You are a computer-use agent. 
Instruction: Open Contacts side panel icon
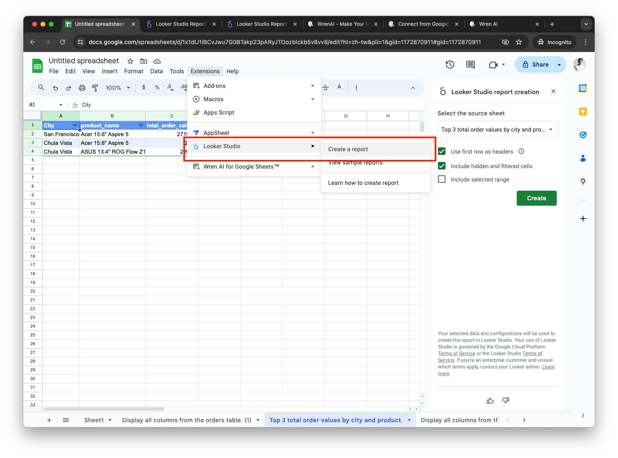pos(583,158)
